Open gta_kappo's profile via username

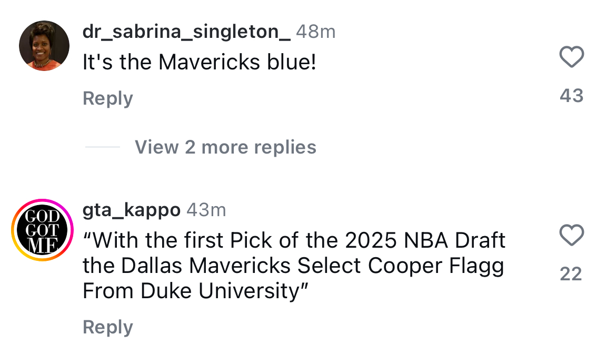131,209
